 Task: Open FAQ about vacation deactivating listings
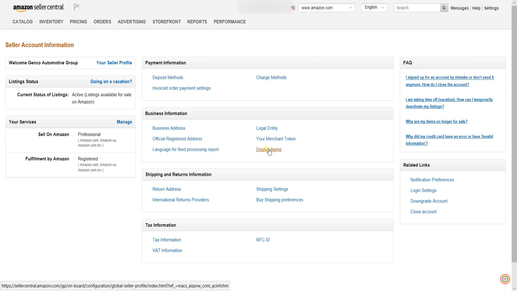pos(449,103)
